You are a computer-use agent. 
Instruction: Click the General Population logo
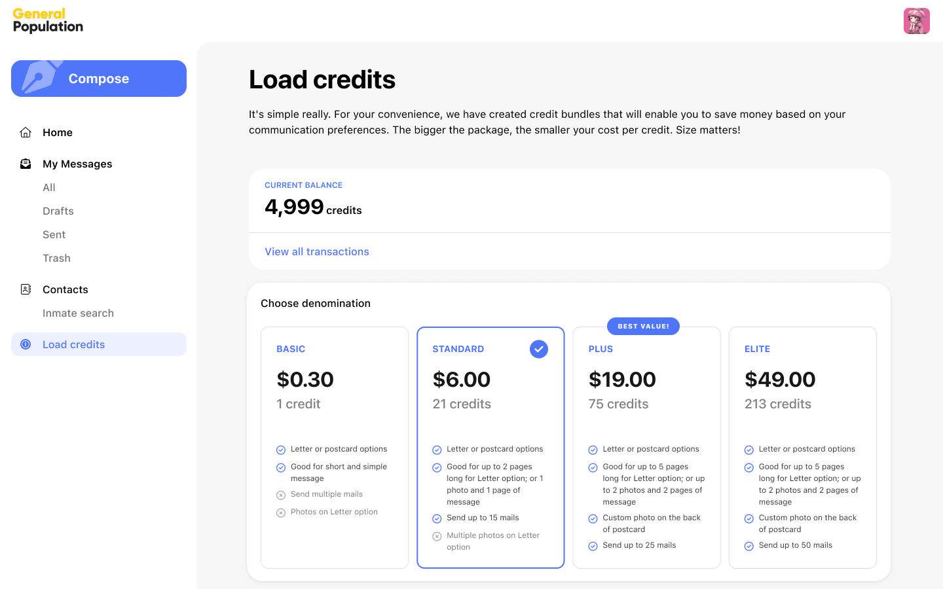[x=48, y=20]
